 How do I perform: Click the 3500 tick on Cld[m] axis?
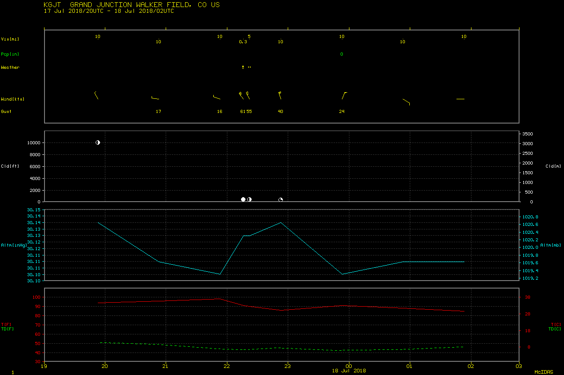tap(527, 134)
